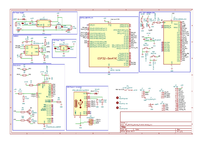Screen dimensions: 203x143
Task: Select the R8 0R resistor symbol
Action: coord(24,75)
